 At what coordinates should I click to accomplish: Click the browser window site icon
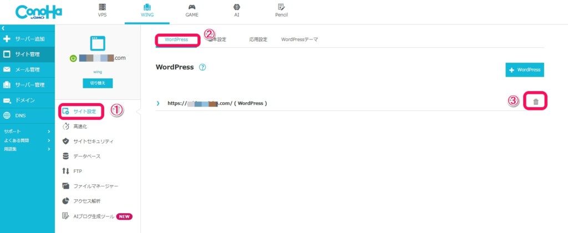[x=98, y=43]
